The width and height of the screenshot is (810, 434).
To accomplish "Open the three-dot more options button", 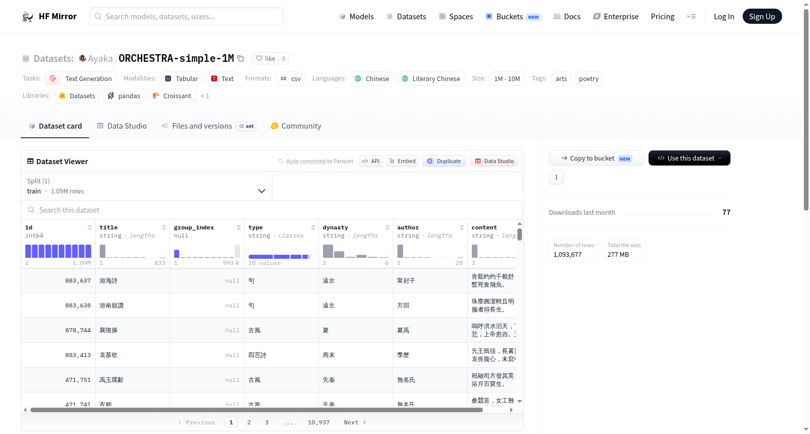I will click(556, 177).
